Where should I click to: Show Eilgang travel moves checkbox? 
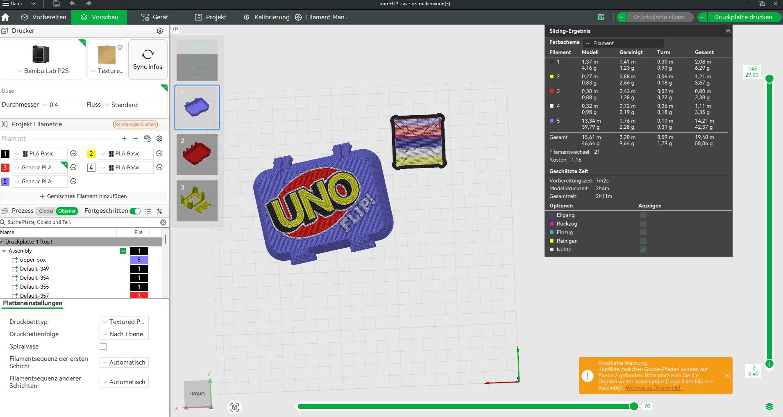coord(643,215)
